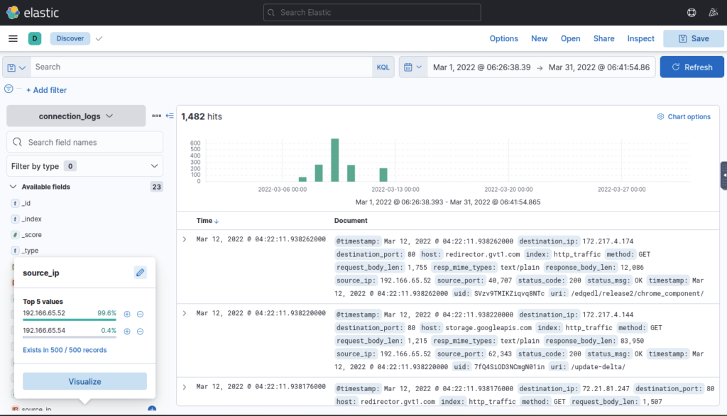Open Chart options

[x=684, y=117]
